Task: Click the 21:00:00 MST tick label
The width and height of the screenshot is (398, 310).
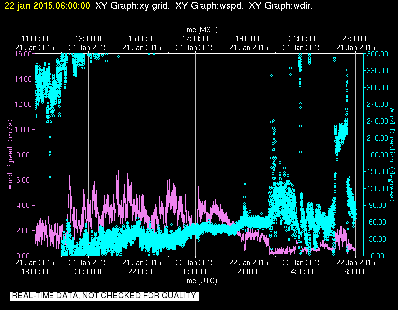Action: click(x=302, y=39)
